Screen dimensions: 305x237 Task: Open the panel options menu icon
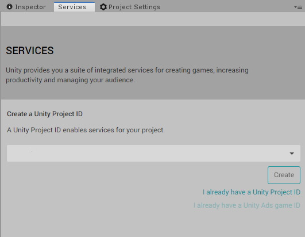coord(298,7)
